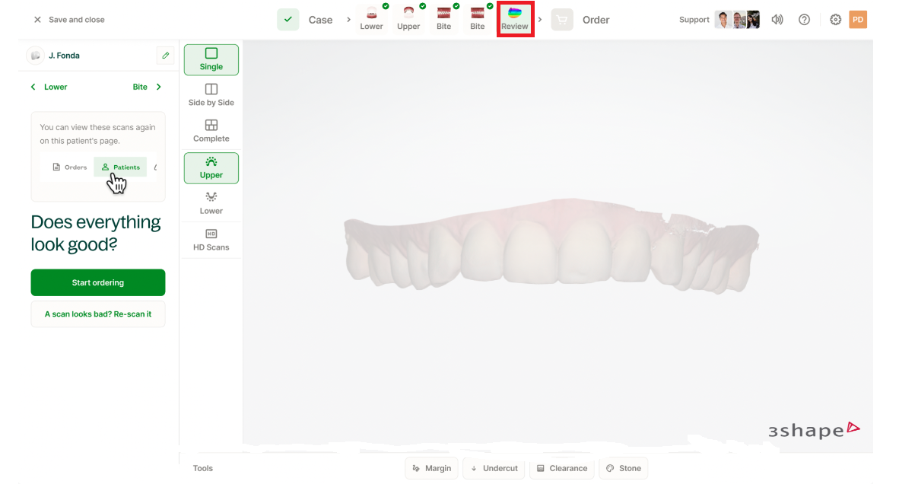
Task: Click the PD user profile avatar
Action: click(858, 20)
